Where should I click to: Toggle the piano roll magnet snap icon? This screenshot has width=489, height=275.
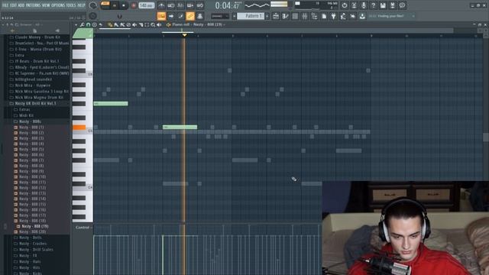[x=89, y=24]
